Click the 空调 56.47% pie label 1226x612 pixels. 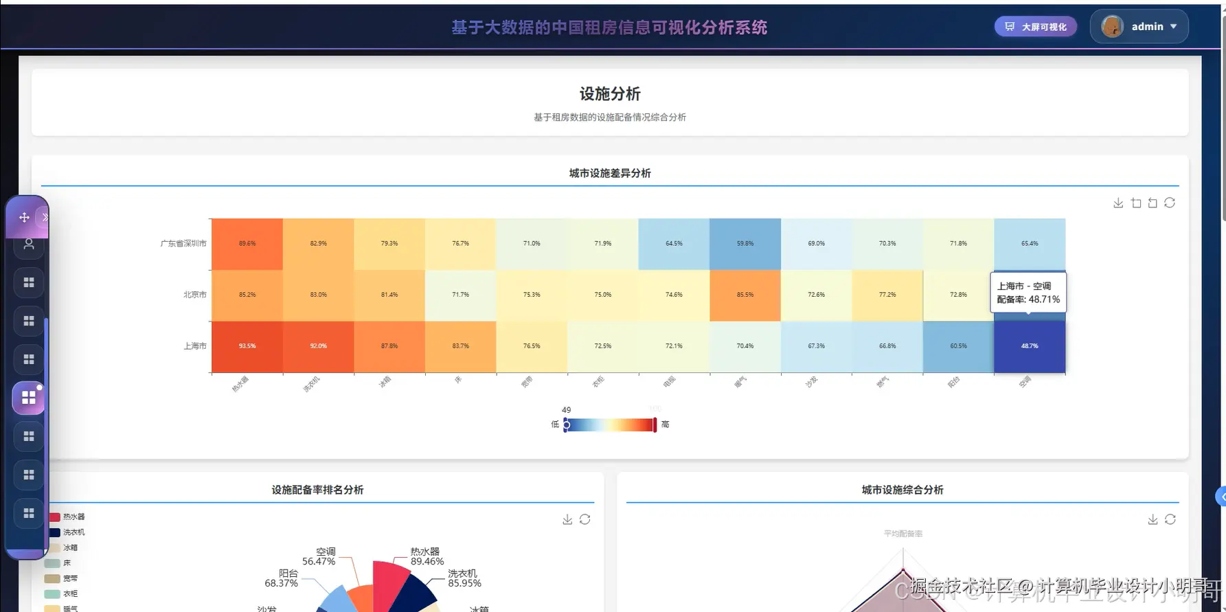pos(319,556)
